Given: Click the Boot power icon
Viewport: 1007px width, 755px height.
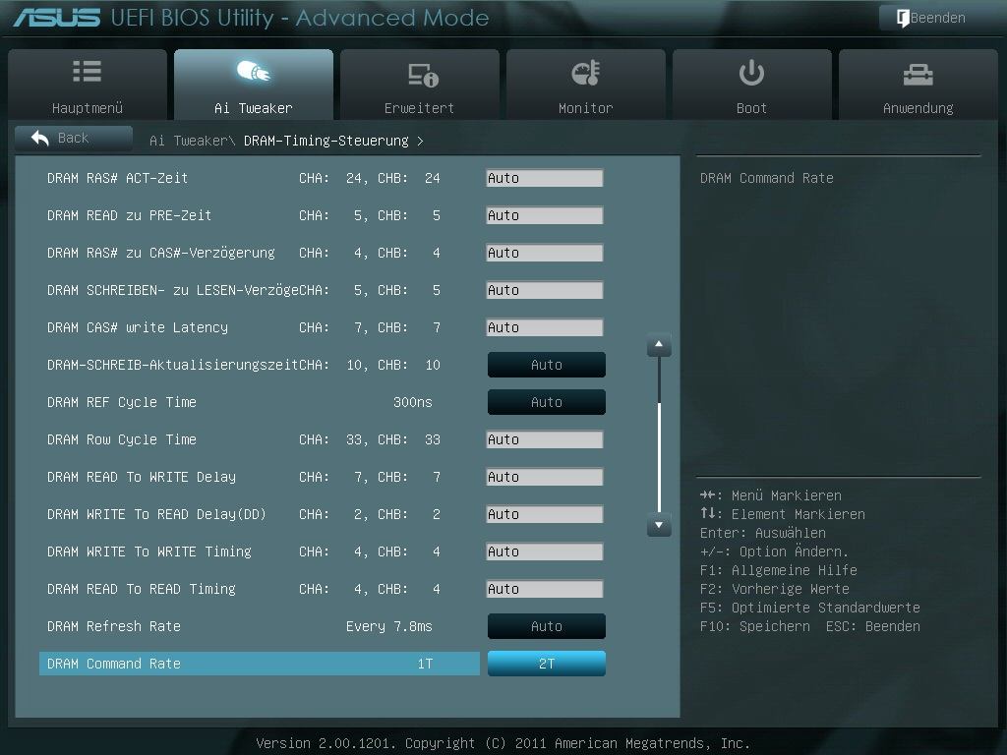Looking at the screenshot, I should [751, 73].
